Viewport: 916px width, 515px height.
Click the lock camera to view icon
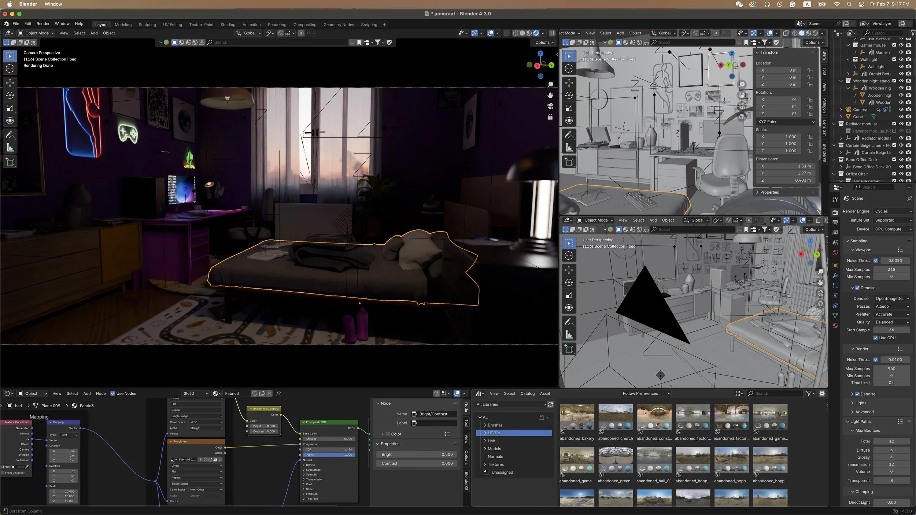point(550,117)
